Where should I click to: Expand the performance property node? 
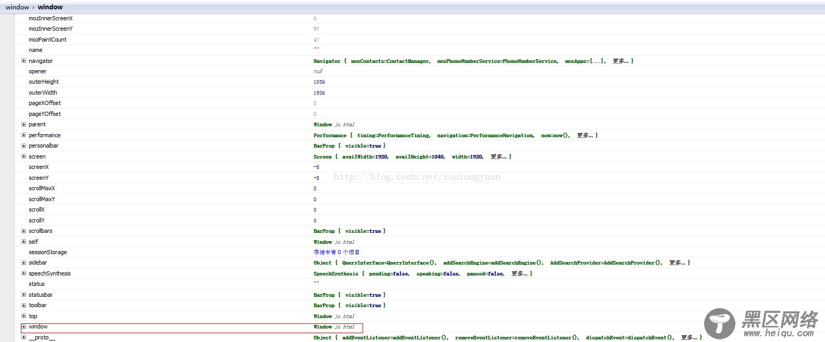coord(23,135)
